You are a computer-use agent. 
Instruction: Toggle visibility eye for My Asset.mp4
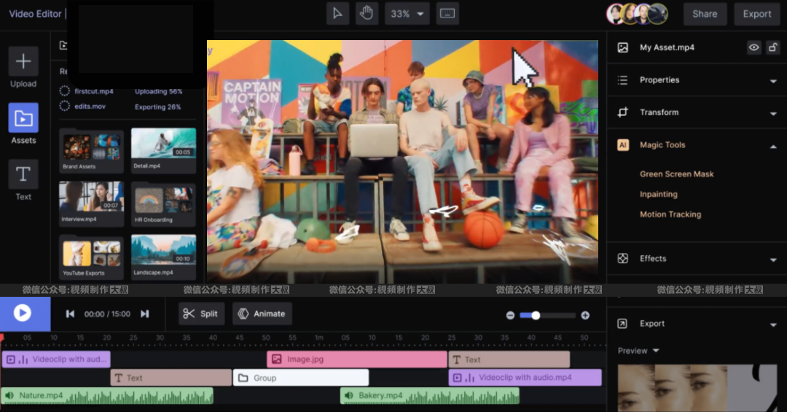click(753, 47)
